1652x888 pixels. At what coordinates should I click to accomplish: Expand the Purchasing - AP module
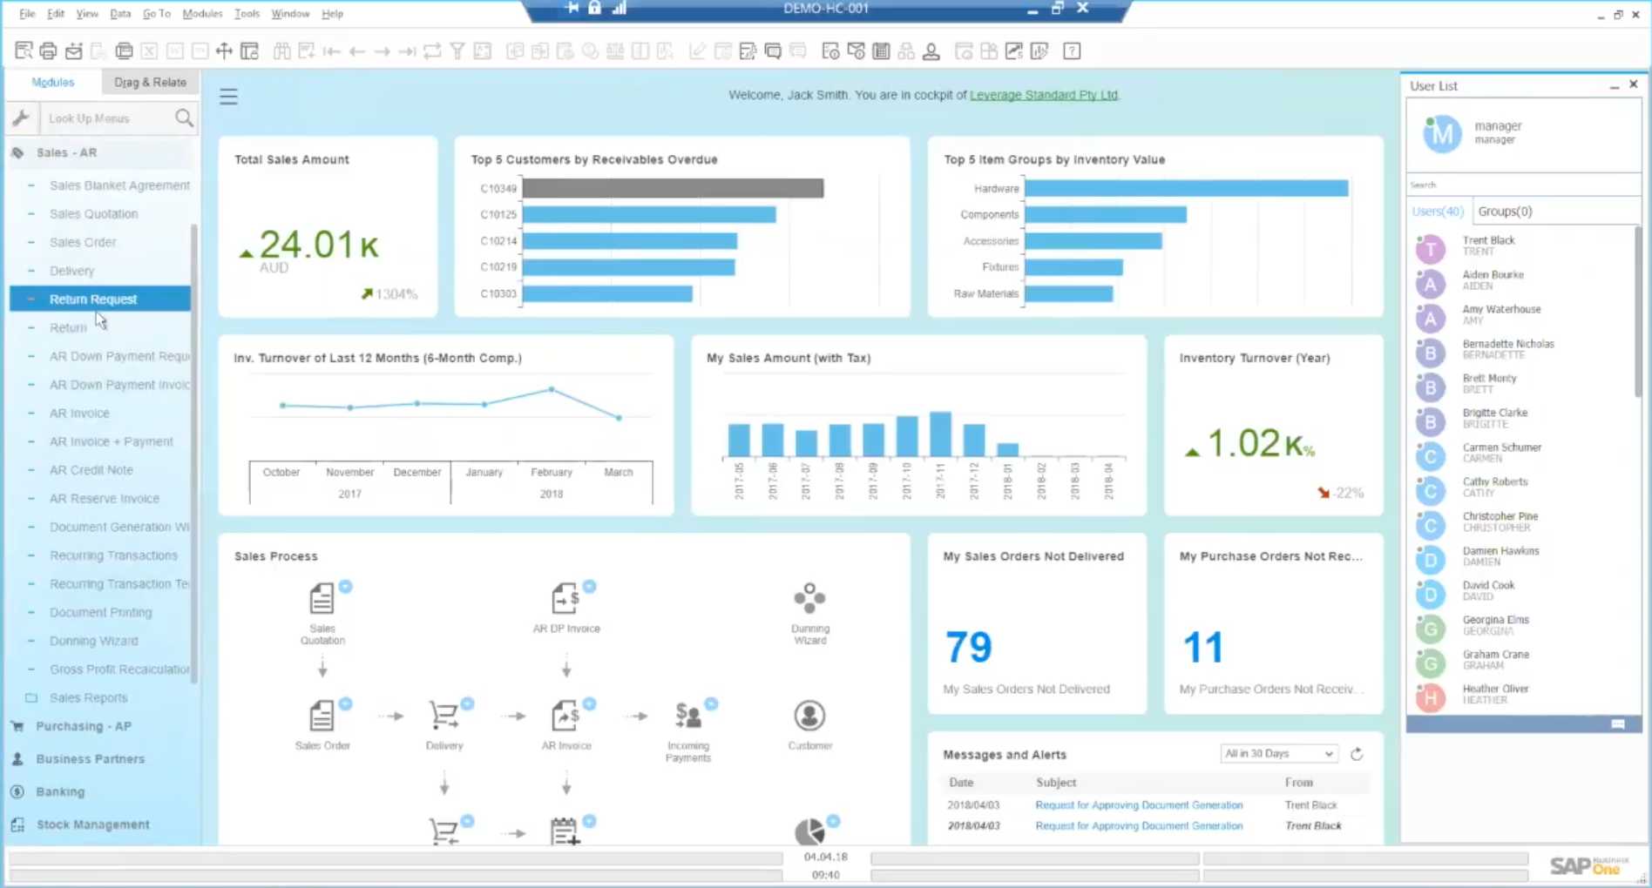(84, 726)
